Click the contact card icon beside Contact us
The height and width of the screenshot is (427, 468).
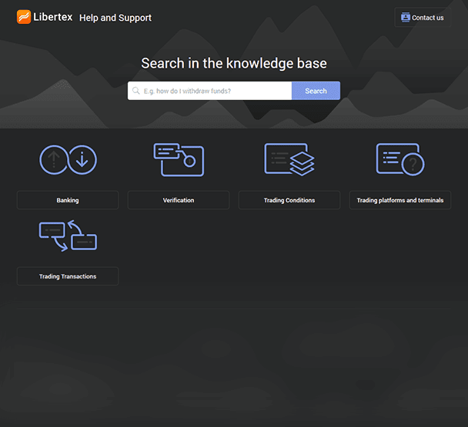coord(406,17)
